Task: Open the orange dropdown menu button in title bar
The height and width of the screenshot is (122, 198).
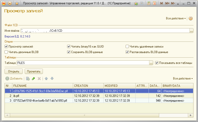Action: click(10, 4)
